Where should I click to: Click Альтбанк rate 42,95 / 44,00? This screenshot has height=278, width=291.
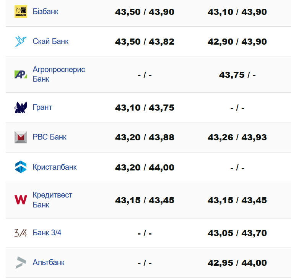237,263
